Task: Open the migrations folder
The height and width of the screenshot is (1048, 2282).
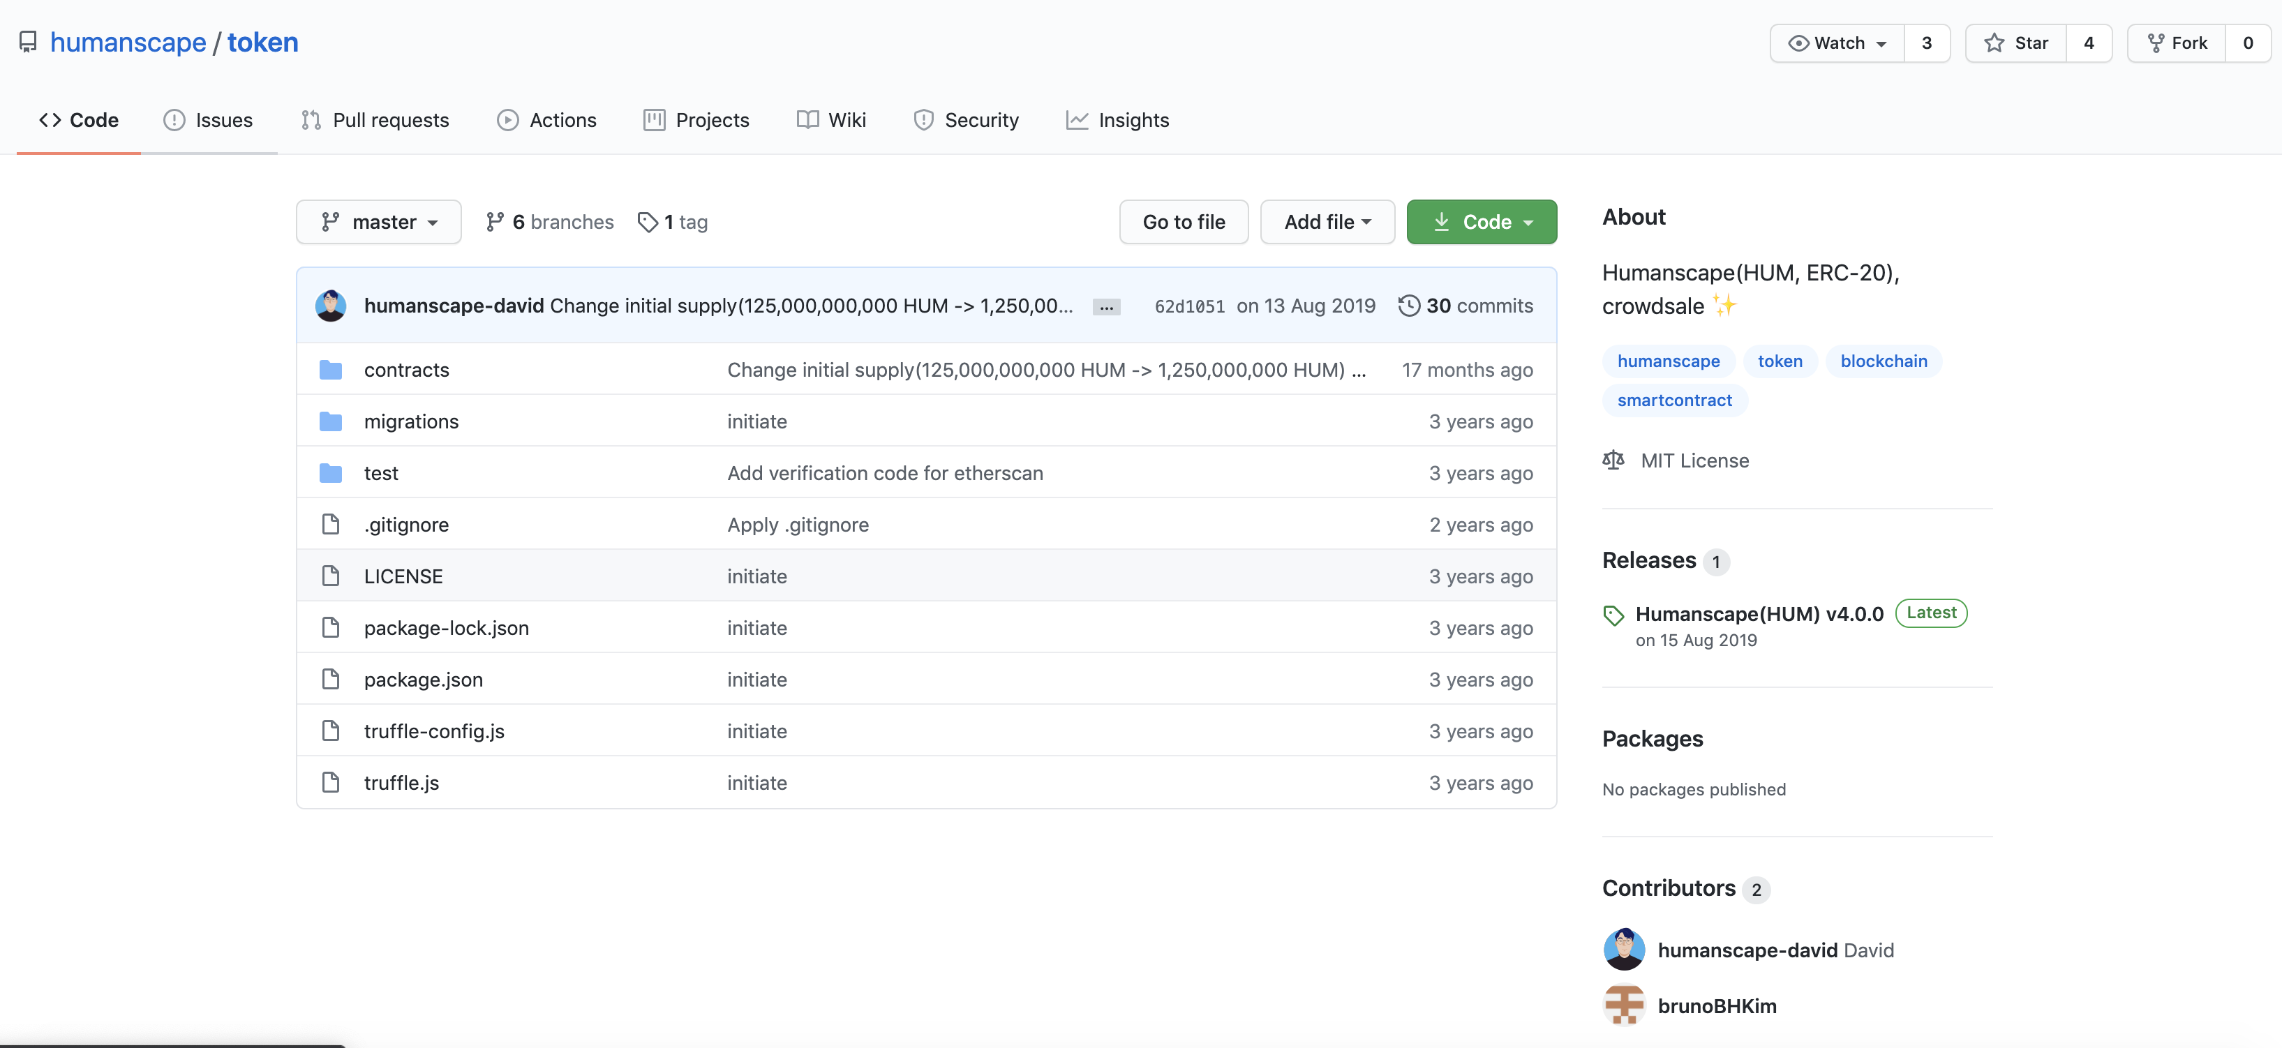Action: tap(411, 421)
